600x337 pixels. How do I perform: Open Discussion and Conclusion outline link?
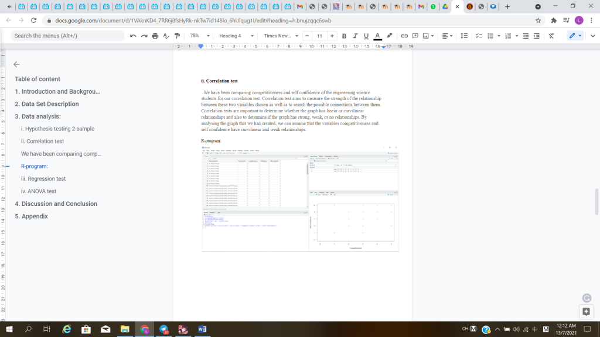(56, 204)
